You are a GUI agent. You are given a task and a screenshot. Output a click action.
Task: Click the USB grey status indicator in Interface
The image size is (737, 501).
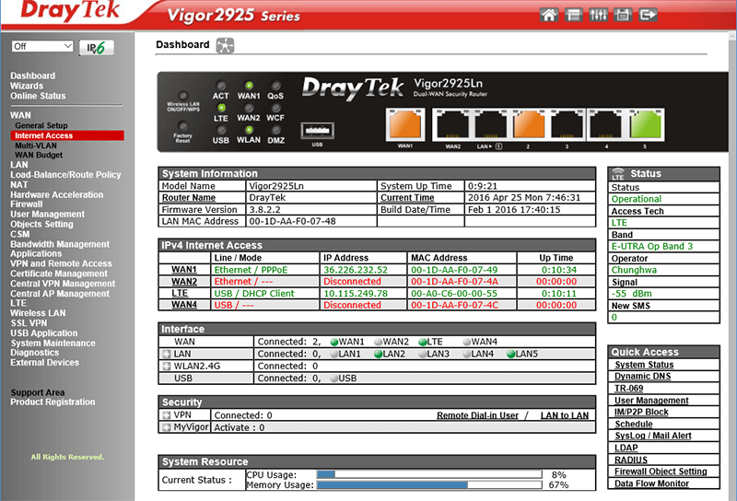[x=334, y=379]
